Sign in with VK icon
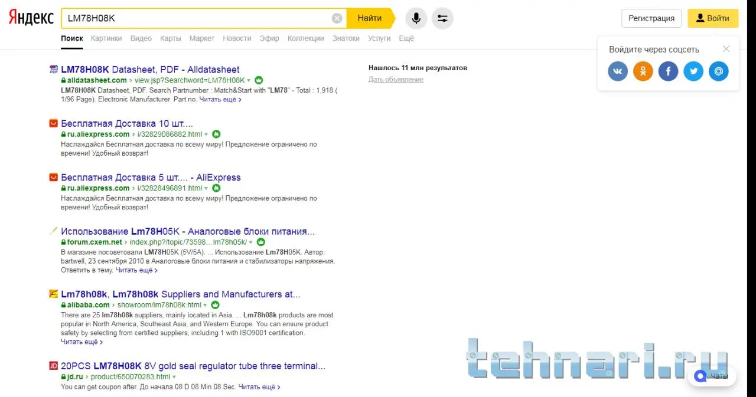The image size is (756, 397). [x=618, y=71]
